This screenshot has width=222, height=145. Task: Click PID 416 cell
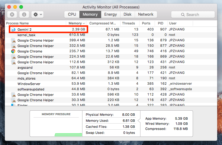point(163,51)
